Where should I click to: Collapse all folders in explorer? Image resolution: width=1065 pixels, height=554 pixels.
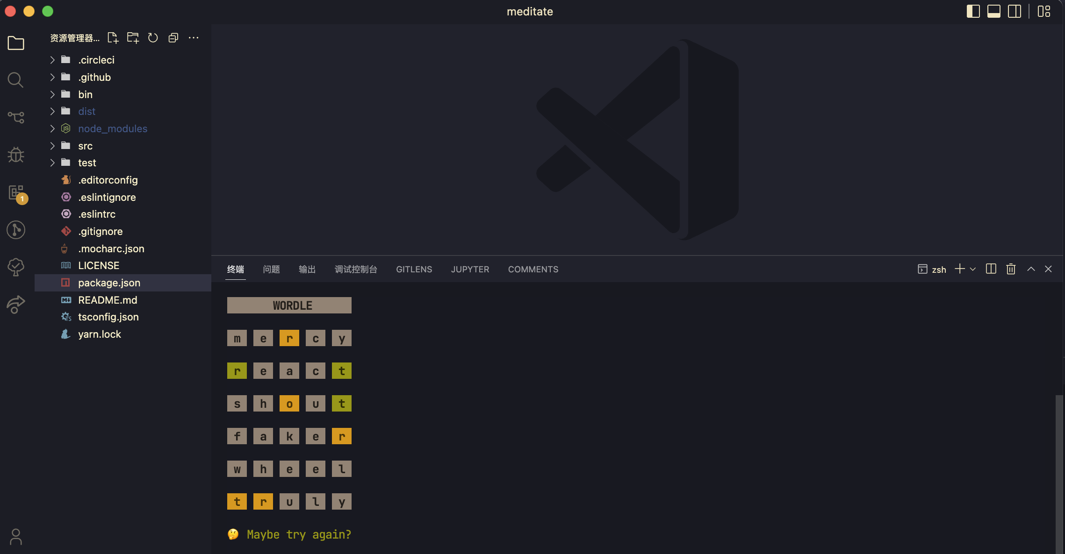[173, 38]
